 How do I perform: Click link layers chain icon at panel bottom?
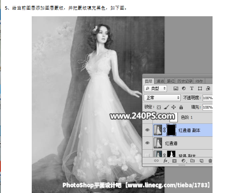[x=156, y=160]
